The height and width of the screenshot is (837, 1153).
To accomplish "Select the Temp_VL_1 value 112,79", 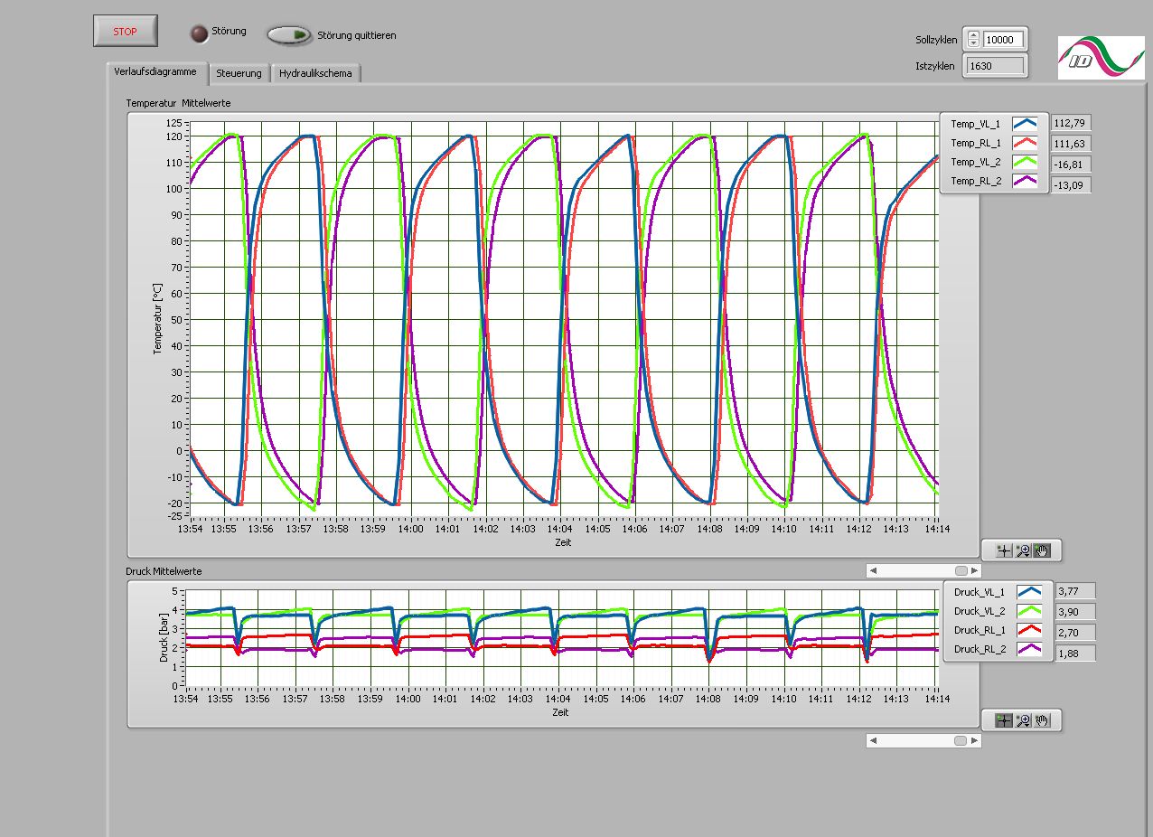I will (1071, 124).
